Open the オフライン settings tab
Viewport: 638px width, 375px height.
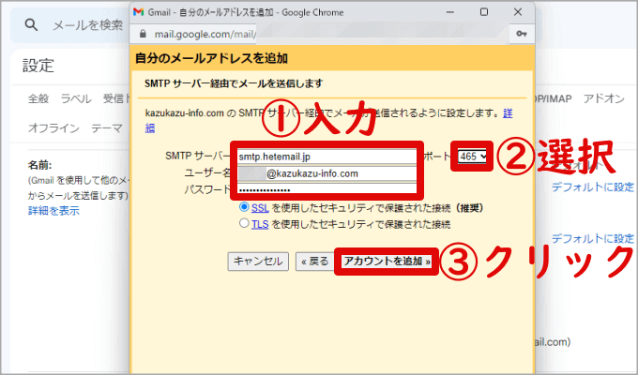53,128
